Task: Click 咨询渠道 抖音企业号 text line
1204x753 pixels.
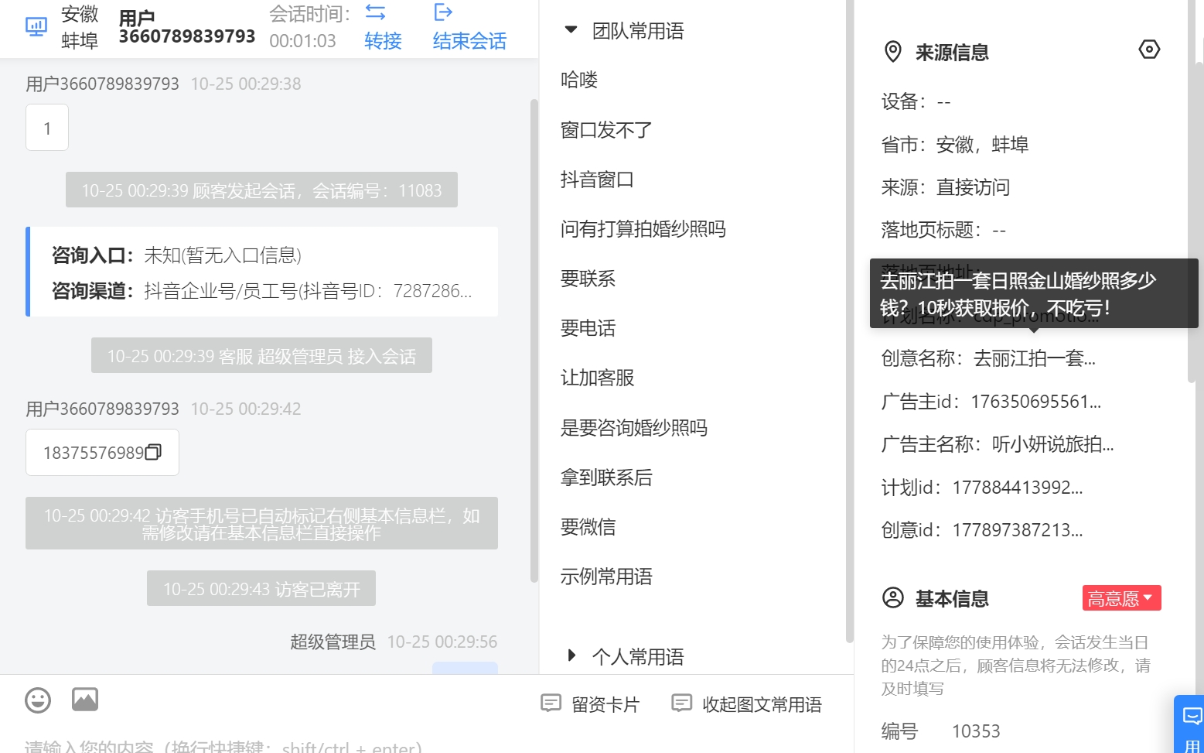Action: [261, 291]
